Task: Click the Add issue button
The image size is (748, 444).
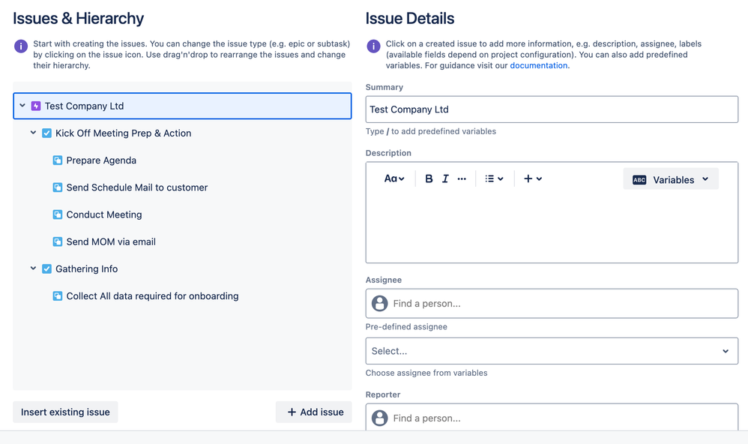Action: pyautogui.click(x=313, y=412)
